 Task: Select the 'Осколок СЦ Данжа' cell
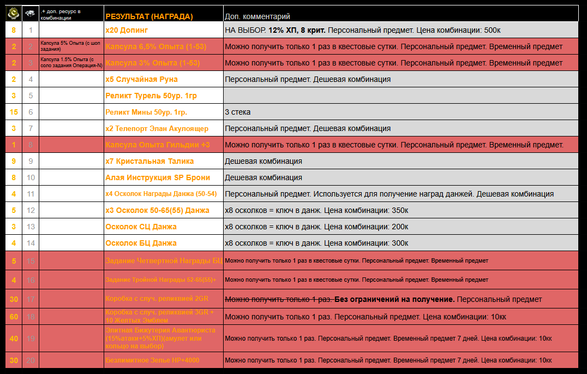pos(141,227)
